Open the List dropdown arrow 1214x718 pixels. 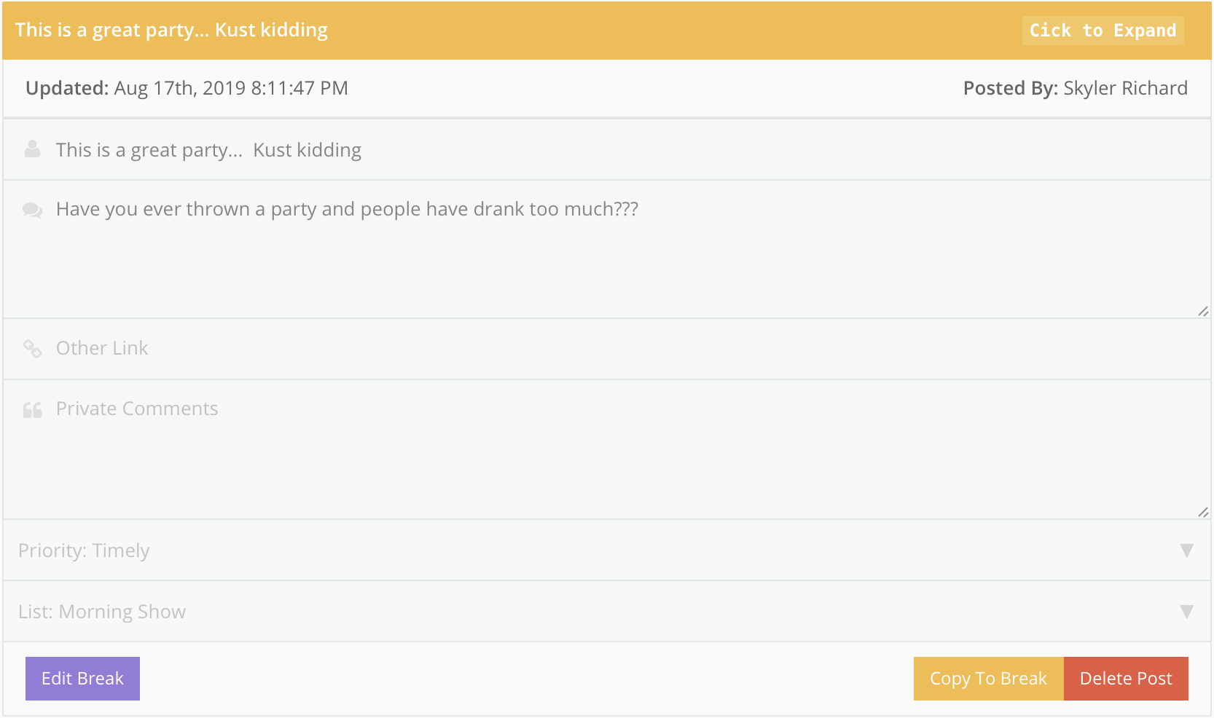pos(1186,612)
